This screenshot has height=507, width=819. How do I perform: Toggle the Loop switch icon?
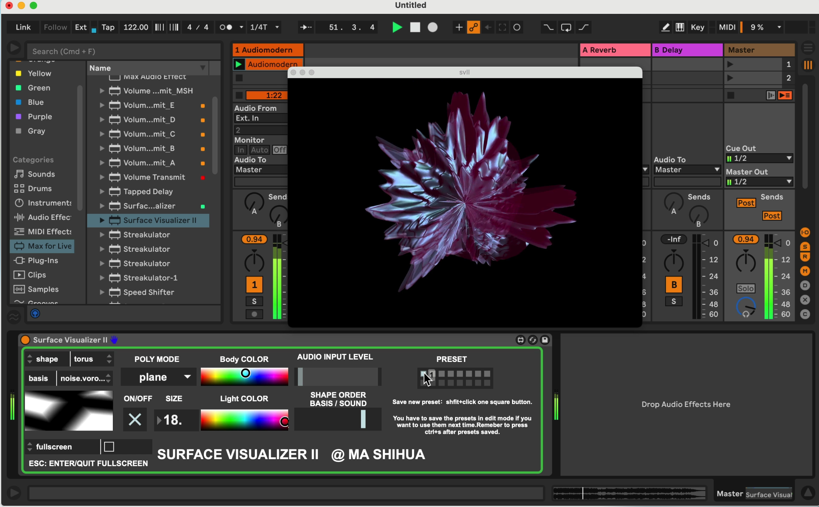566,27
